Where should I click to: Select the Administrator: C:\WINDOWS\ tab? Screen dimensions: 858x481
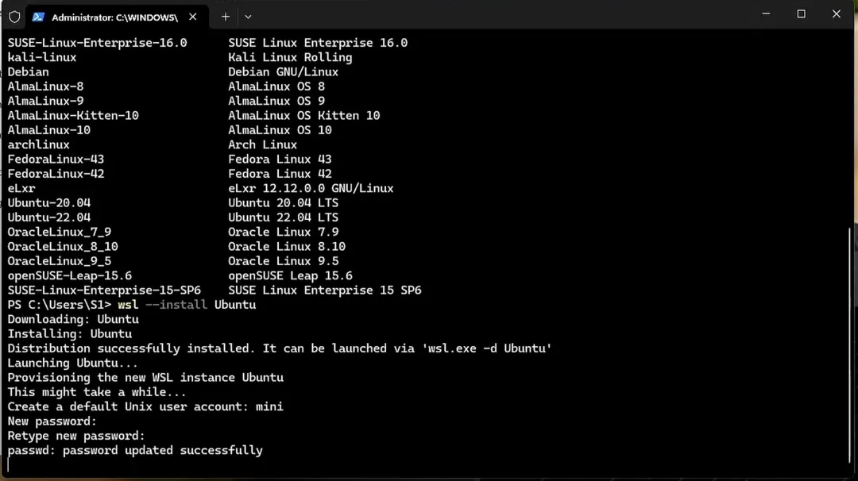(117, 17)
